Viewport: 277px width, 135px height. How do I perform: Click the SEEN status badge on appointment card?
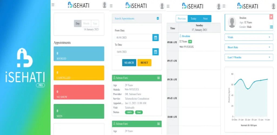pyautogui.click(x=129, y=112)
